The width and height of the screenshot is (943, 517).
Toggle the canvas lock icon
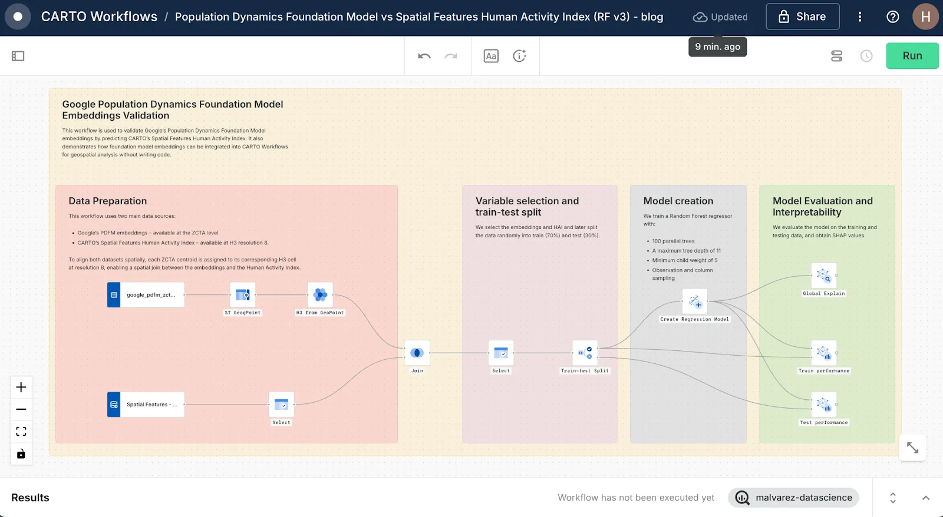[x=21, y=454]
